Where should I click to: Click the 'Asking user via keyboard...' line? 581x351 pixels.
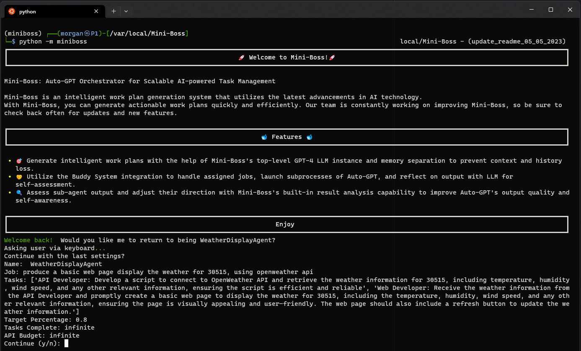coord(55,248)
